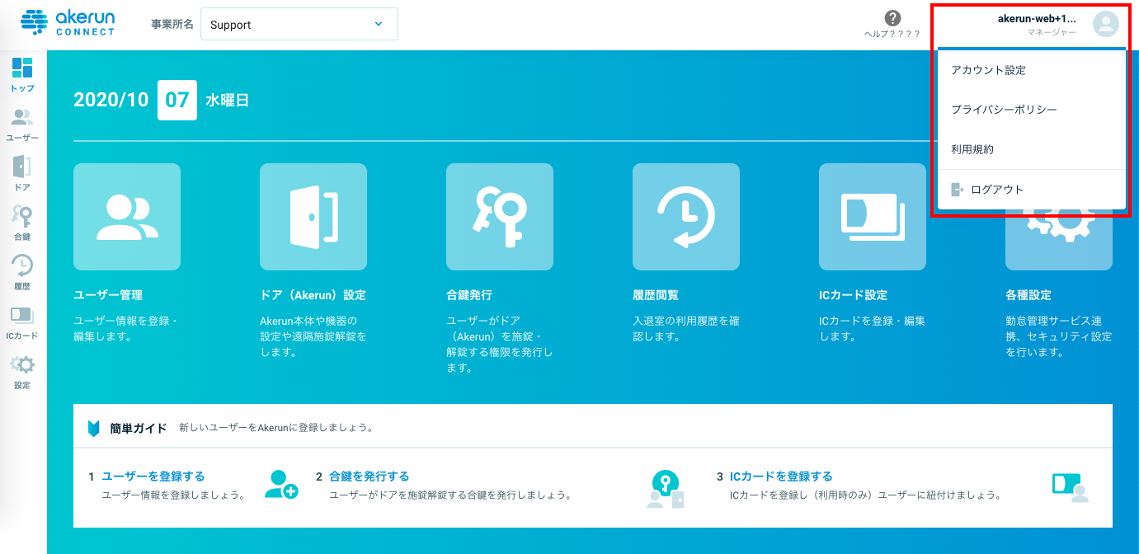Click the logout door icon
Viewport: 1139px width, 554px height.
click(x=958, y=190)
